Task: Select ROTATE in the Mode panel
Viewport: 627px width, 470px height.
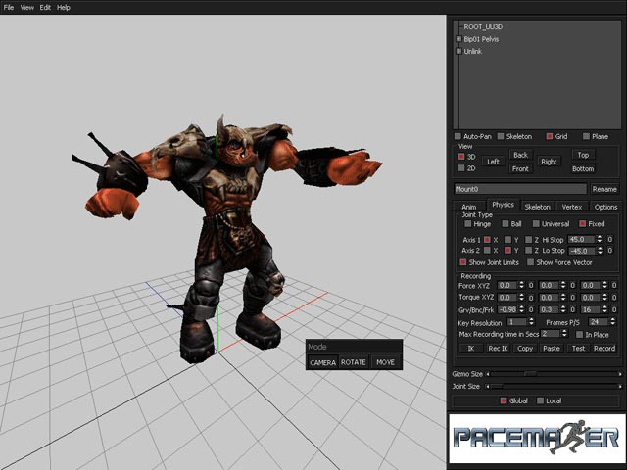Action: [x=354, y=362]
